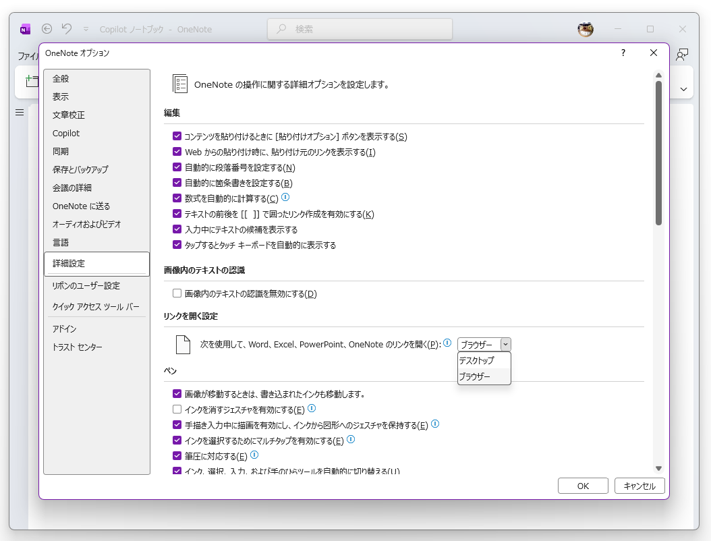Click the Back arrow in OneNote title bar

click(x=47, y=28)
